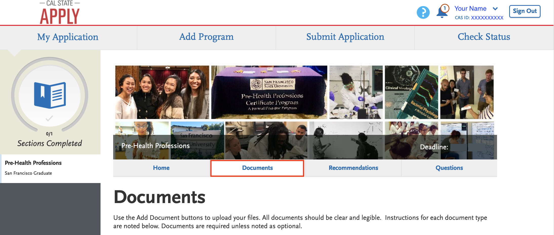The width and height of the screenshot is (554, 235).
Task: Open the blue help question mark icon
Action: [423, 12]
